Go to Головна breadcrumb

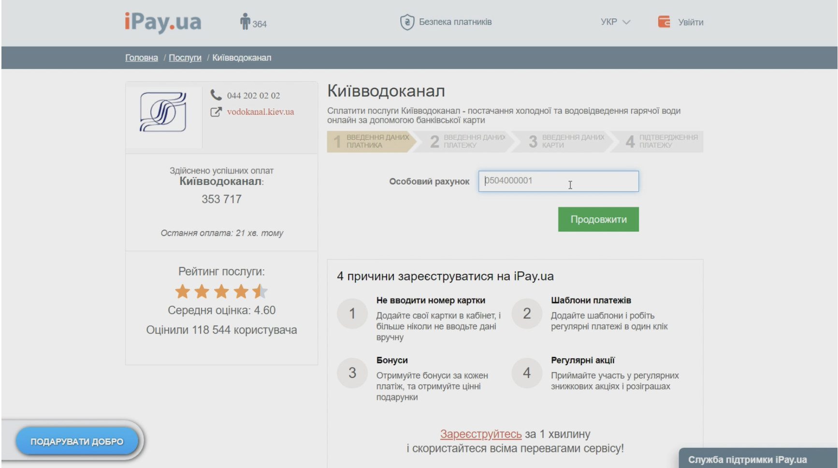[x=142, y=58]
